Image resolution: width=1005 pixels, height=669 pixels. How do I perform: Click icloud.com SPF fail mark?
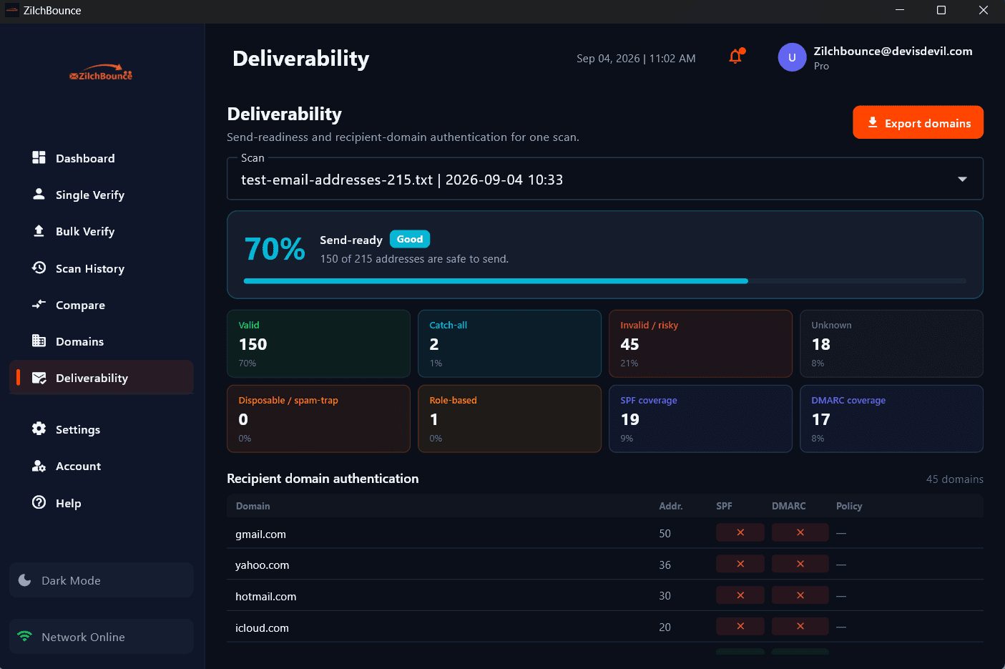tap(740, 626)
